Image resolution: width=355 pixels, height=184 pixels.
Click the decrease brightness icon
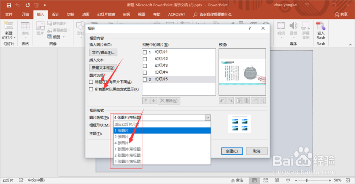(x=262, y=101)
